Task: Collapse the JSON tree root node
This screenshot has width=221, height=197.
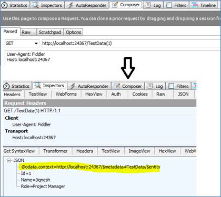Action: point(9,160)
